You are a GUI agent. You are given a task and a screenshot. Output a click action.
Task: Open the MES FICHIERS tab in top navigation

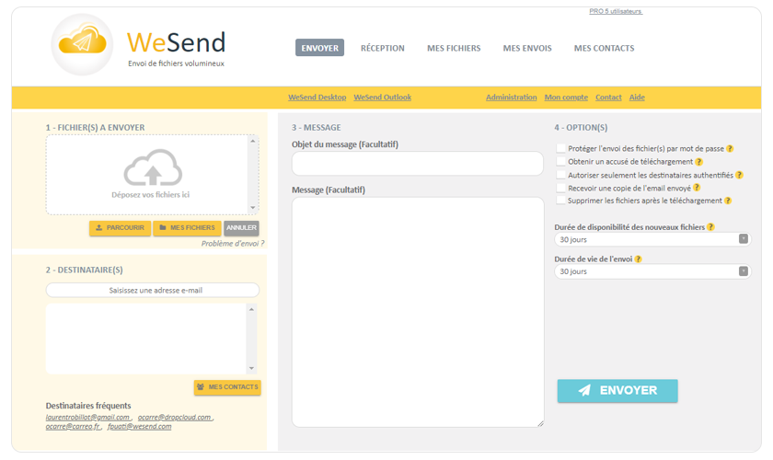(x=454, y=49)
